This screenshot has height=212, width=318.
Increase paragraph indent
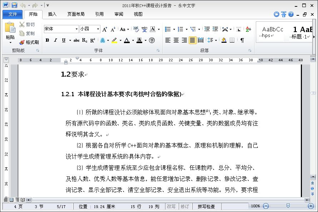[x=215, y=29]
